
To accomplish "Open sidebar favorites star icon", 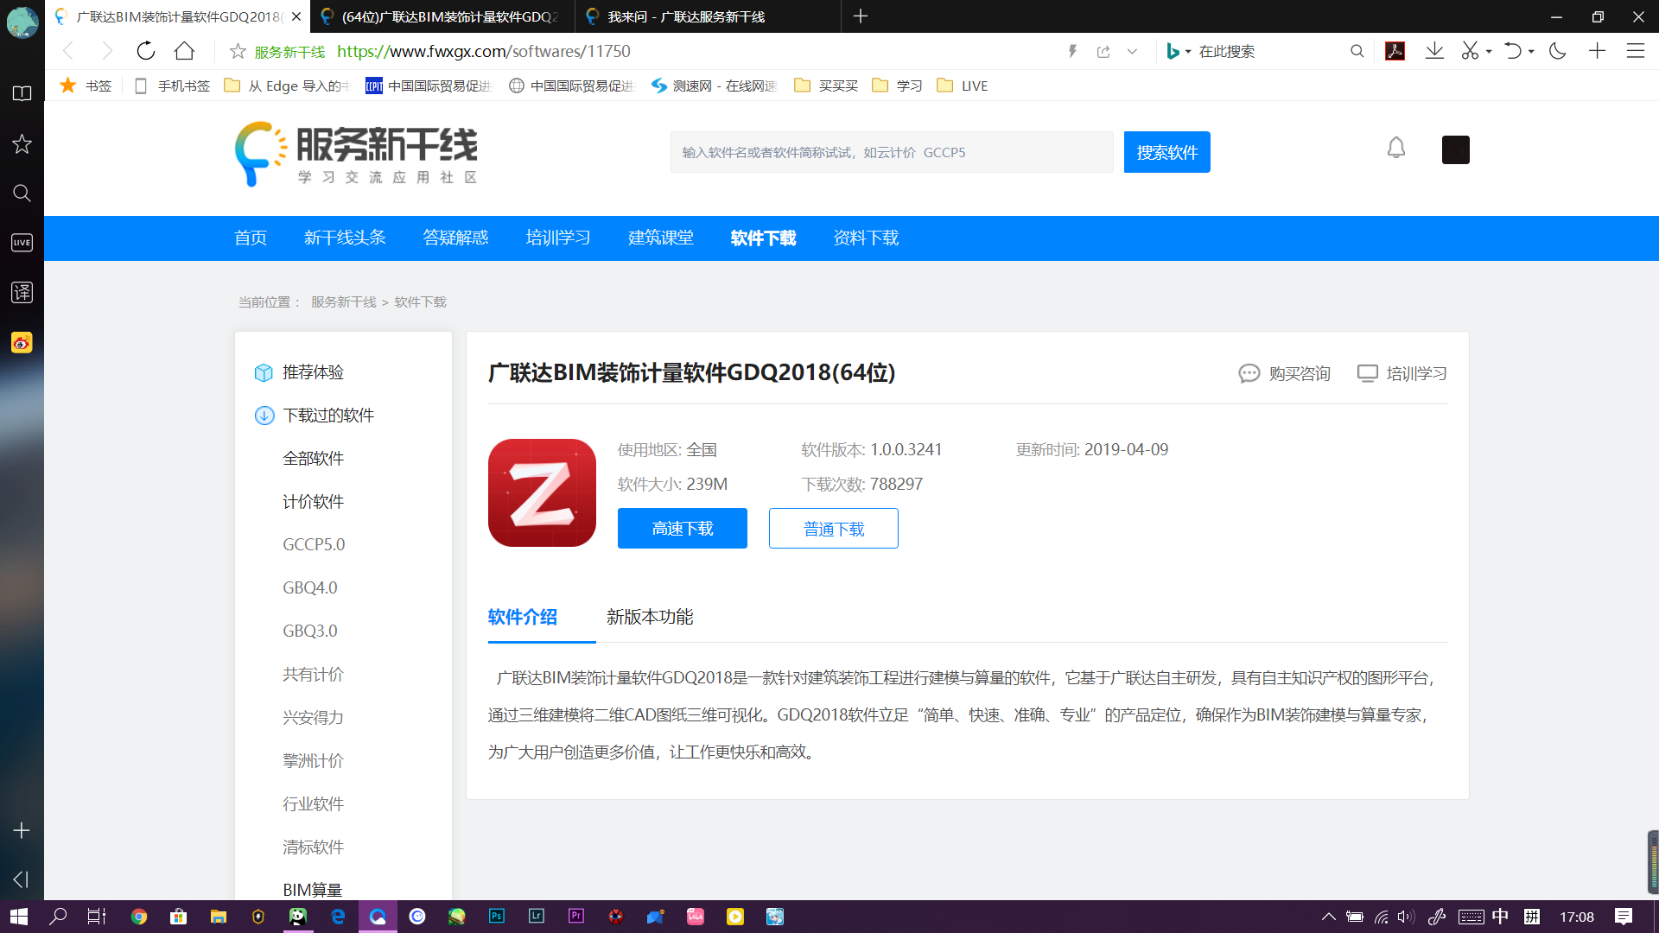I will pos(22,143).
